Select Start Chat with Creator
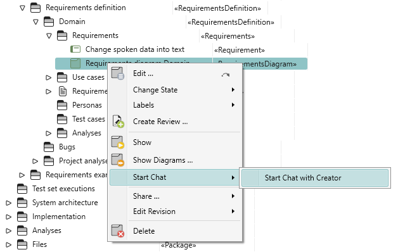 coord(315,178)
